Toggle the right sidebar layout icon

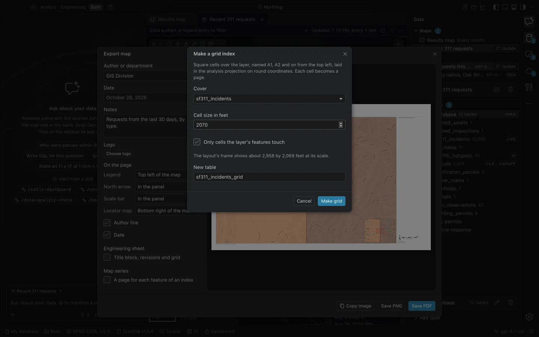(x=523, y=7)
